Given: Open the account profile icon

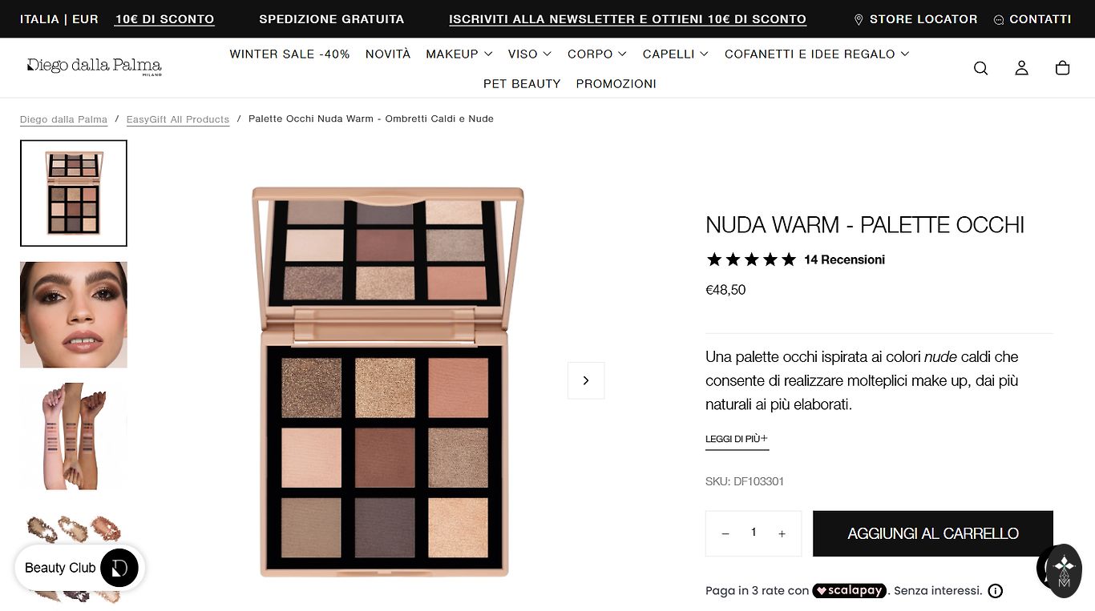Looking at the screenshot, I should pos(1021,68).
